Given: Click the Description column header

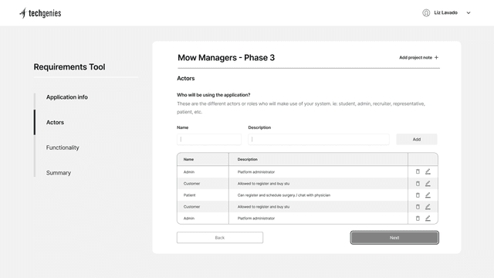Looking at the screenshot, I should pos(247,160).
